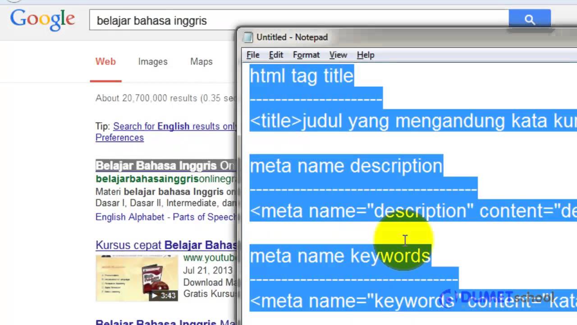
Task: Click the '<meta name="keywords"' code line
Action: [x=413, y=300]
